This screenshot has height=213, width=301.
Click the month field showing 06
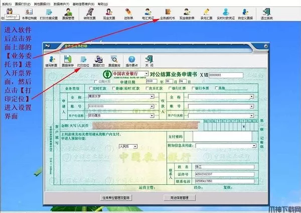coord(169,81)
